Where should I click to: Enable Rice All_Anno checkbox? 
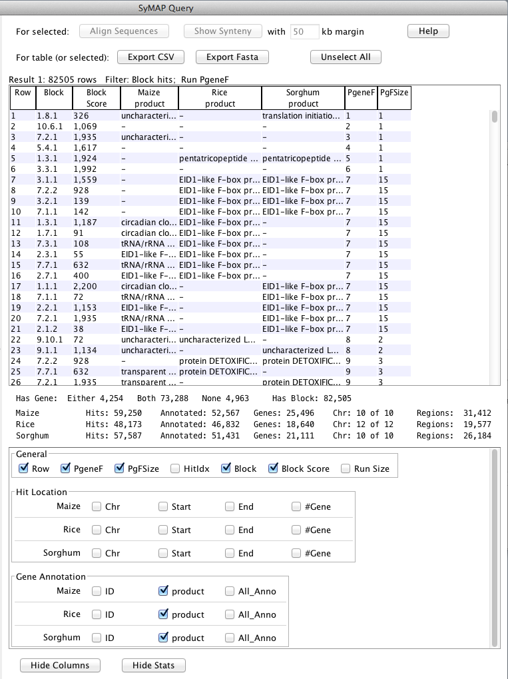click(229, 614)
